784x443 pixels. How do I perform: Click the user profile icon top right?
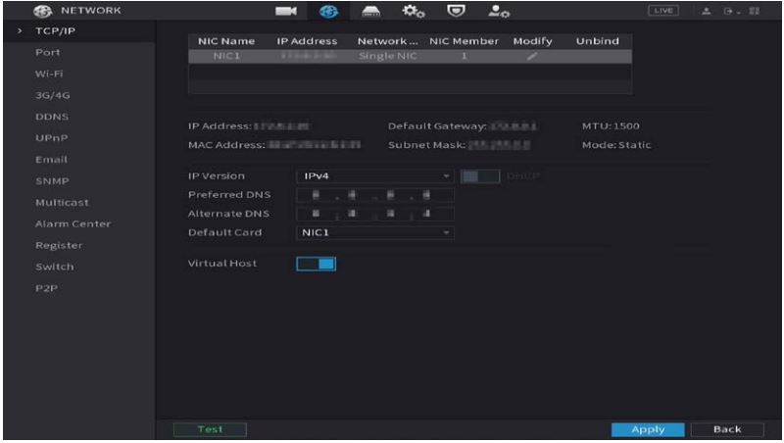click(706, 11)
